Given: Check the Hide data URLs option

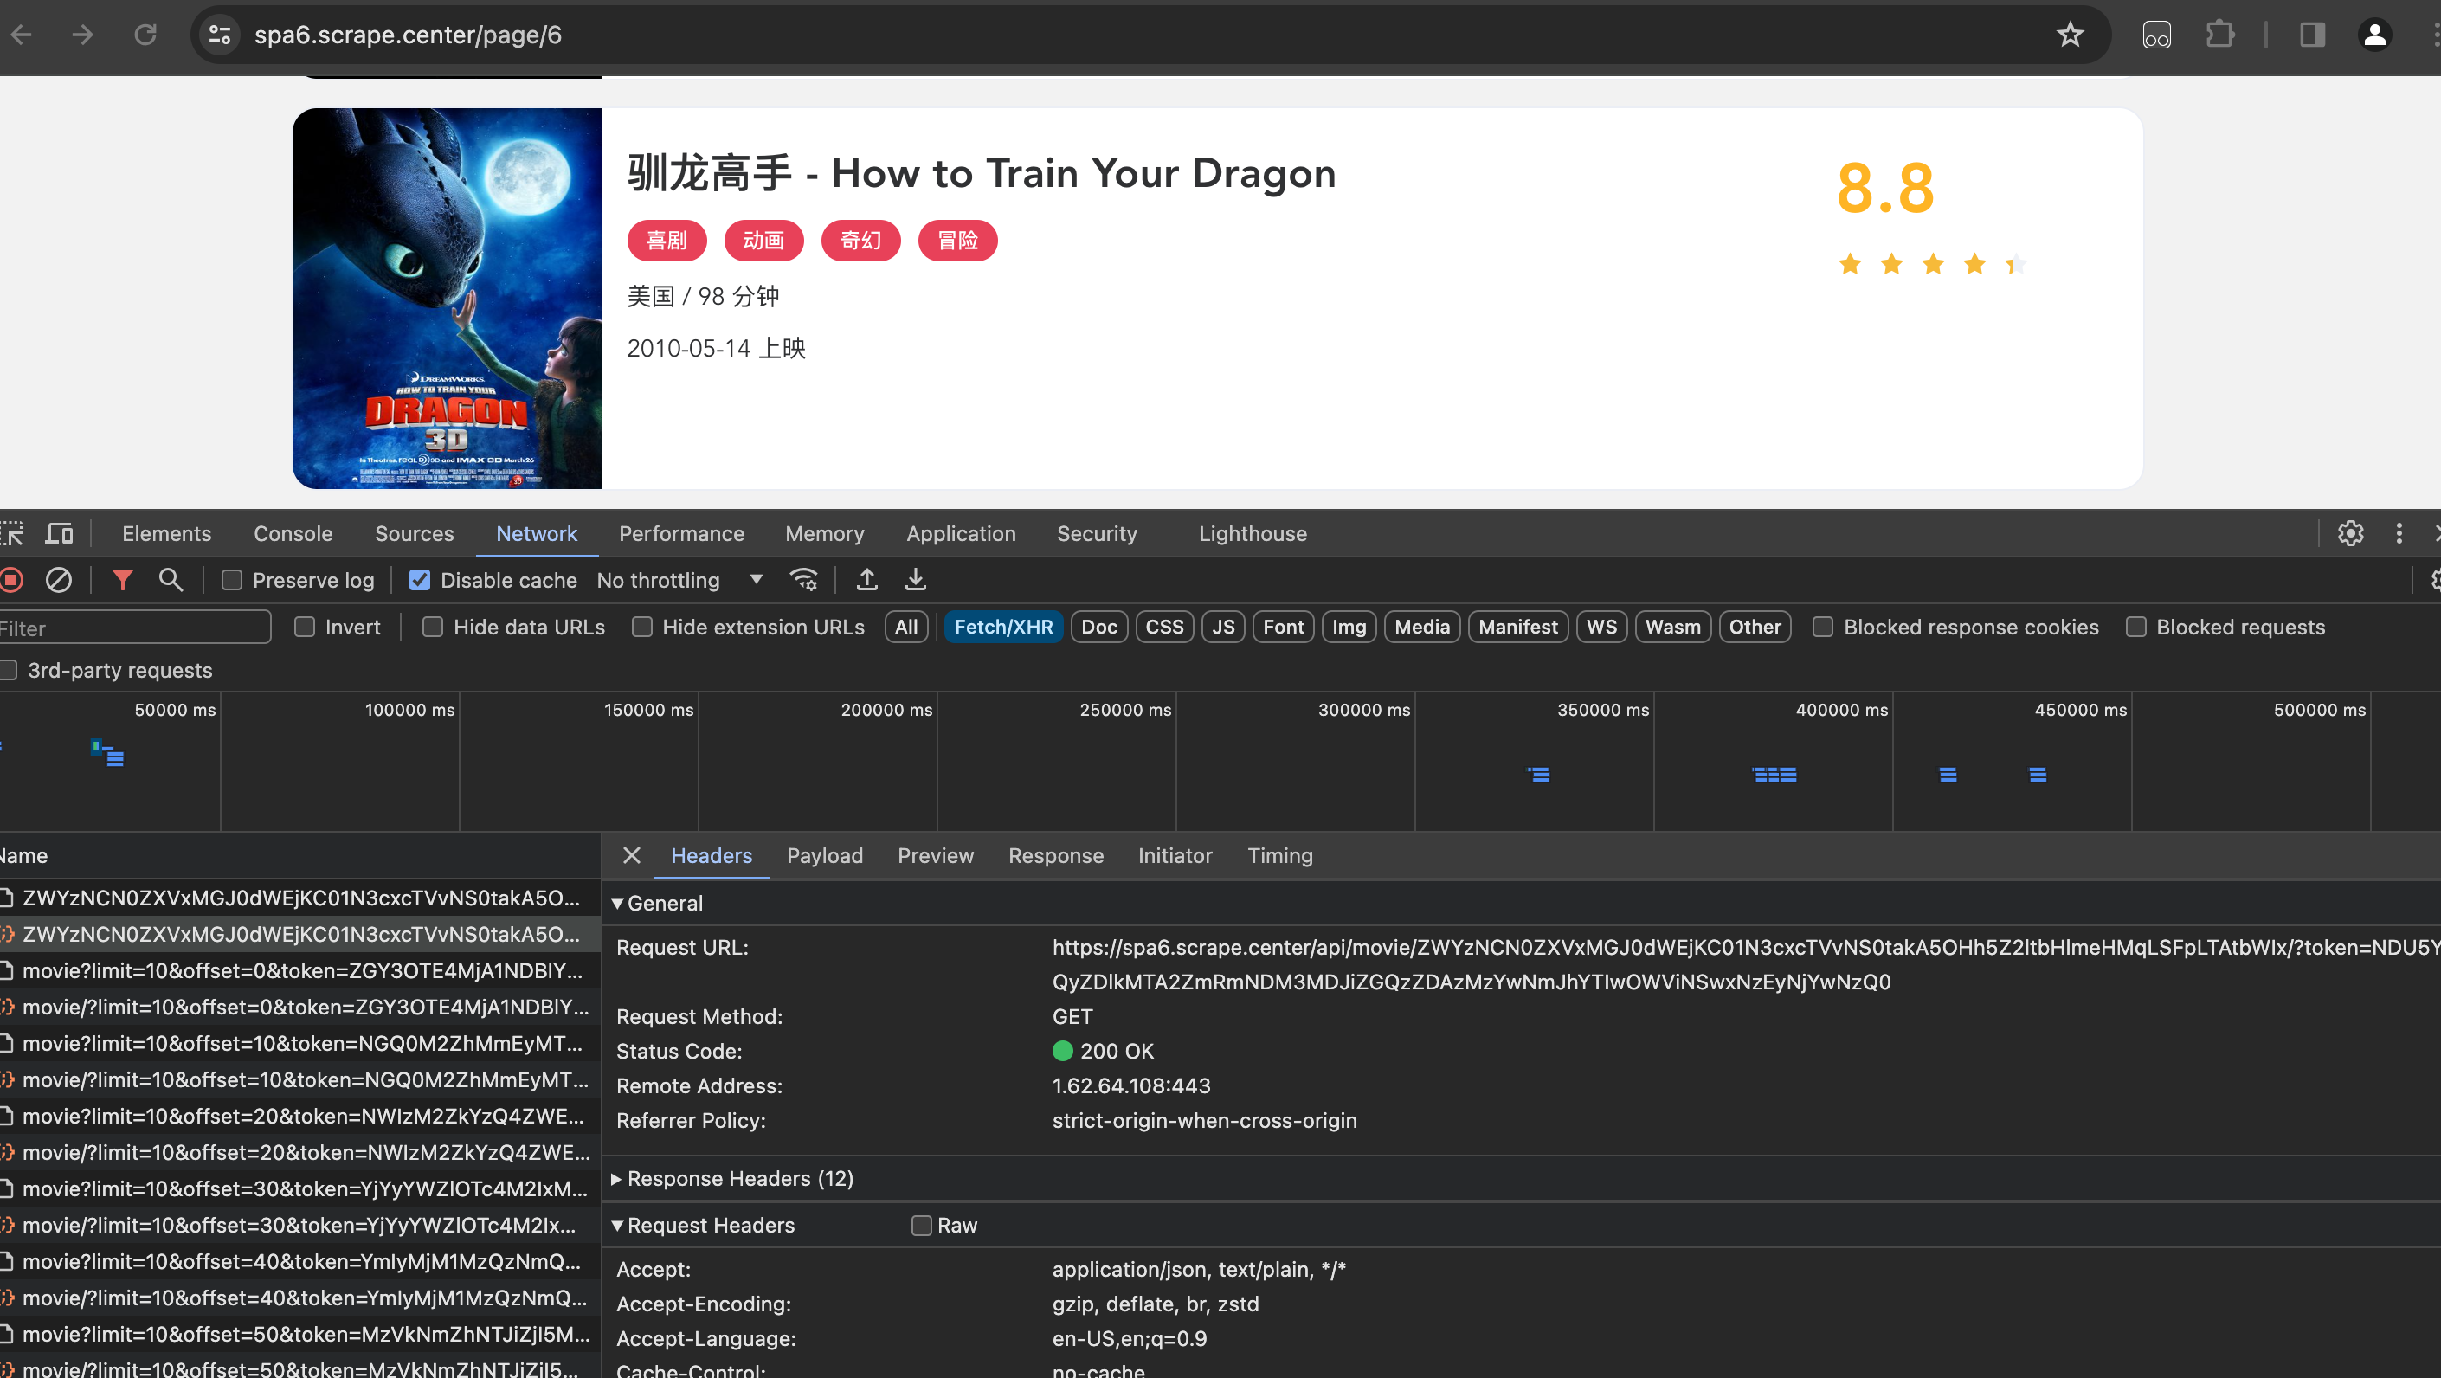Looking at the screenshot, I should (x=433, y=628).
